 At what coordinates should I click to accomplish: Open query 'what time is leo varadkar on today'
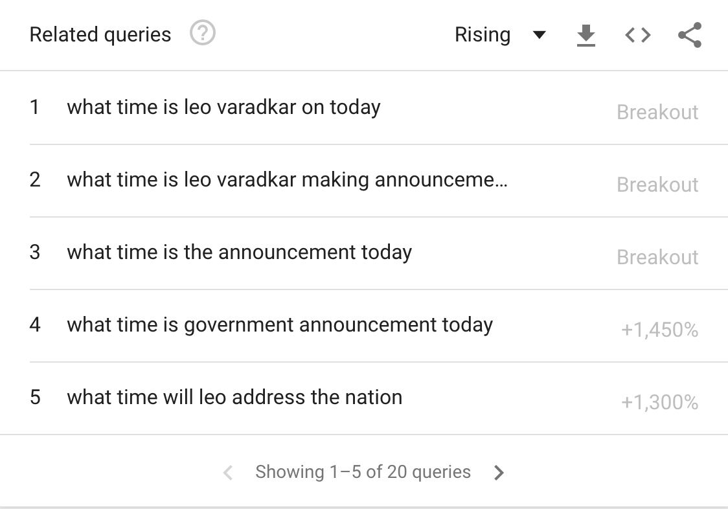click(x=223, y=107)
